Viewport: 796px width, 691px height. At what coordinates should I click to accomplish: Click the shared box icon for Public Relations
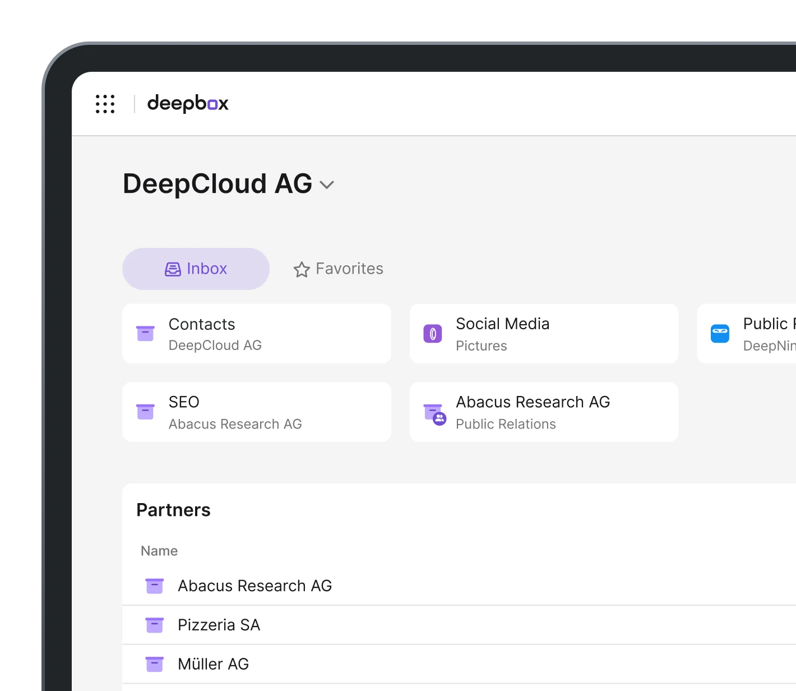point(434,414)
